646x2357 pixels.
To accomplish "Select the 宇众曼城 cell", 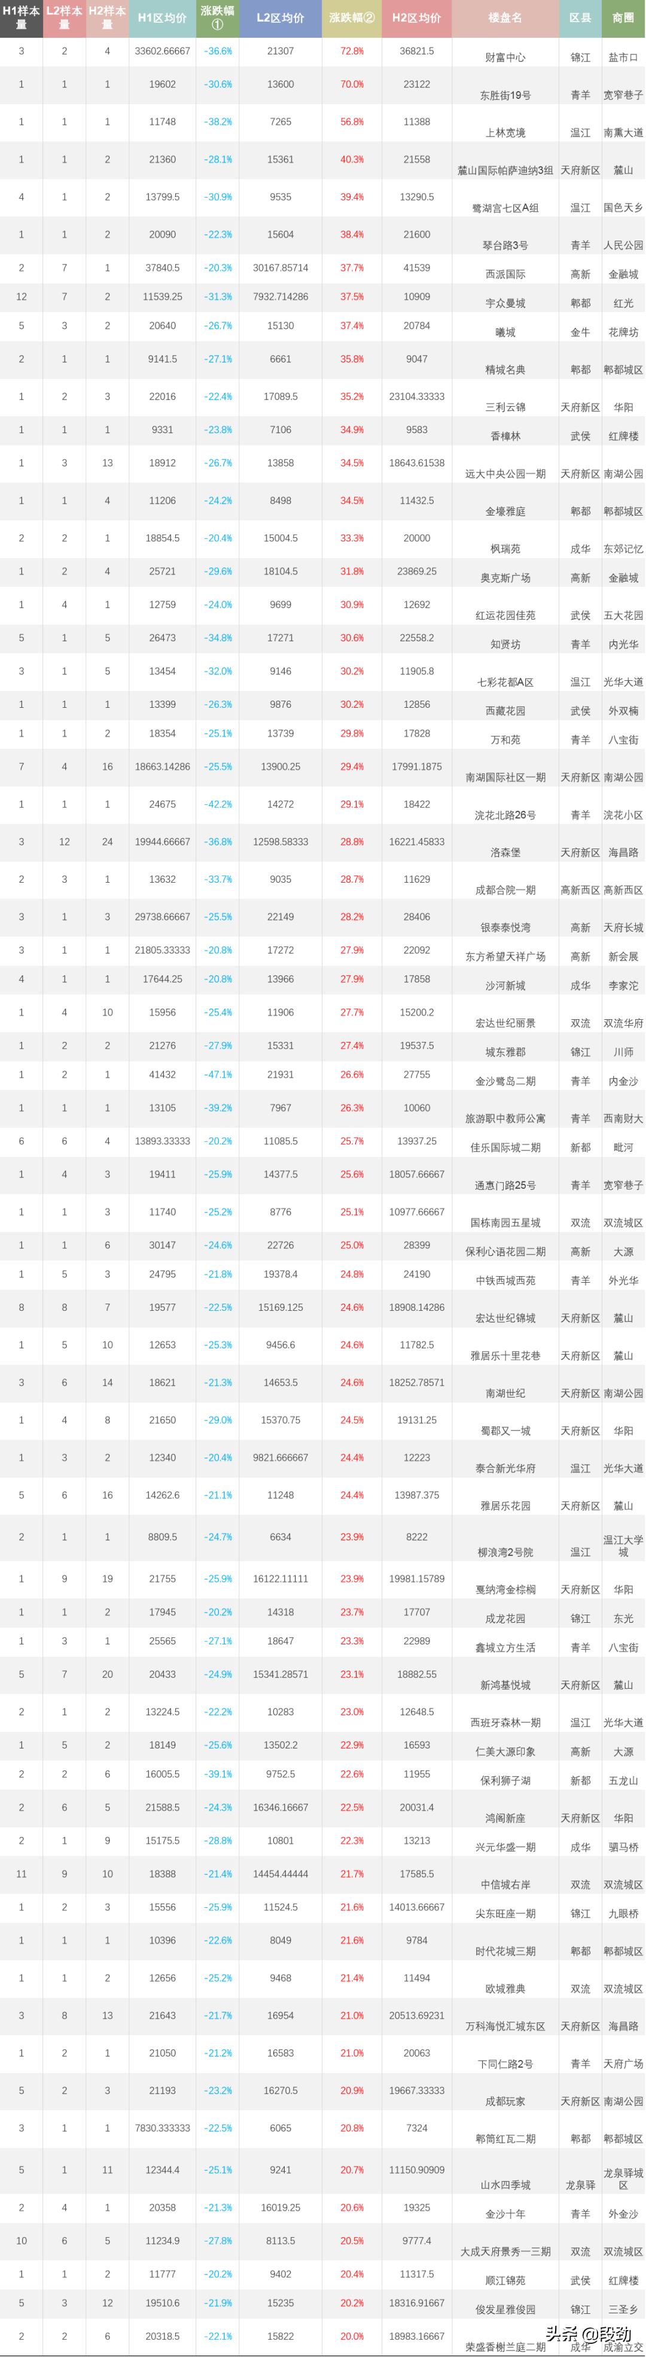I will pos(505,303).
